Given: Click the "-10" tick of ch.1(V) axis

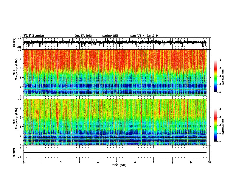Looking at the screenshot, I should (x=19, y=47).
